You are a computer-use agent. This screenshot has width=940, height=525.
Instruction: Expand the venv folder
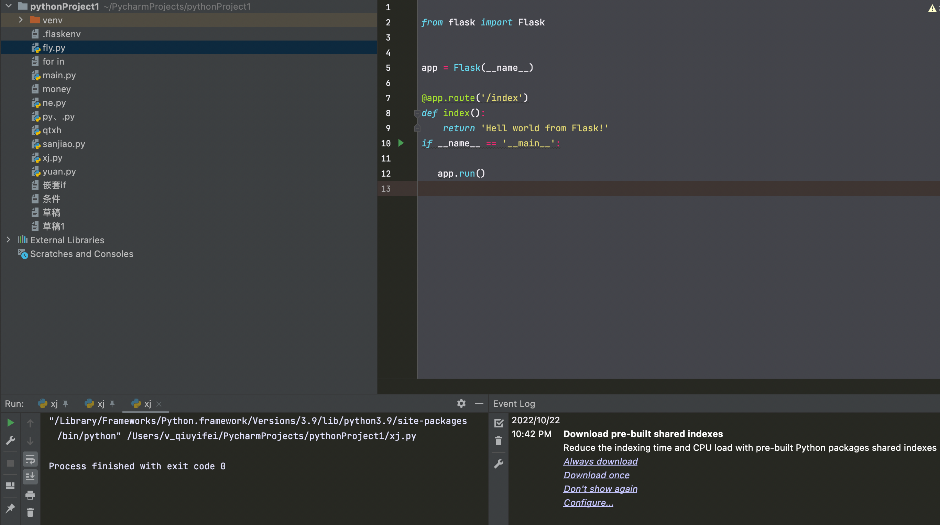(x=21, y=20)
